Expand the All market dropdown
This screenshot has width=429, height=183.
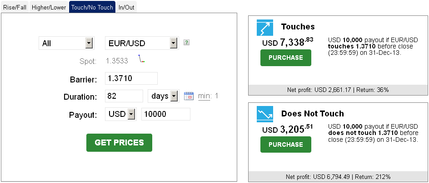[x=66, y=43]
